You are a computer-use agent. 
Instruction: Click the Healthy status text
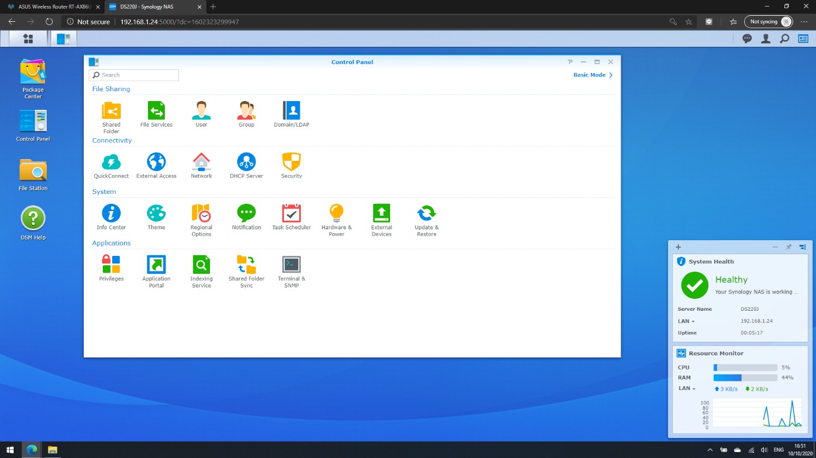pyautogui.click(x=731, y=279)
